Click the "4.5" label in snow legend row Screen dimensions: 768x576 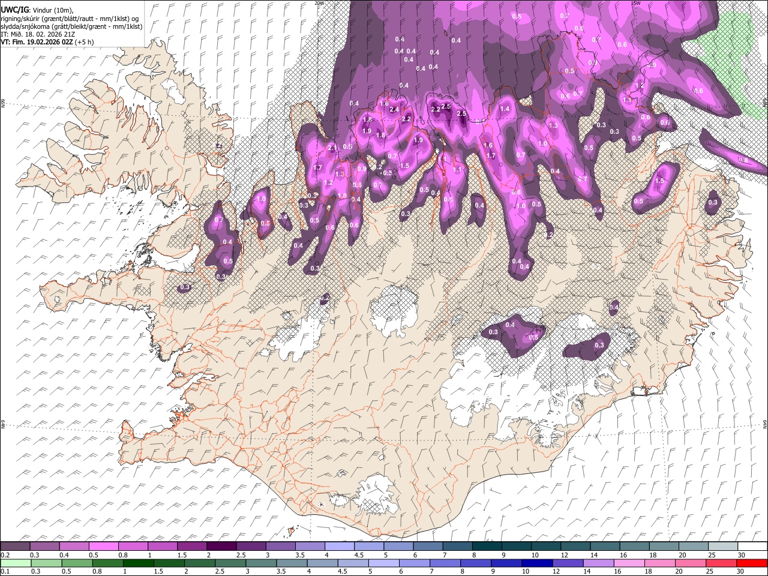[x=359, y=555]
